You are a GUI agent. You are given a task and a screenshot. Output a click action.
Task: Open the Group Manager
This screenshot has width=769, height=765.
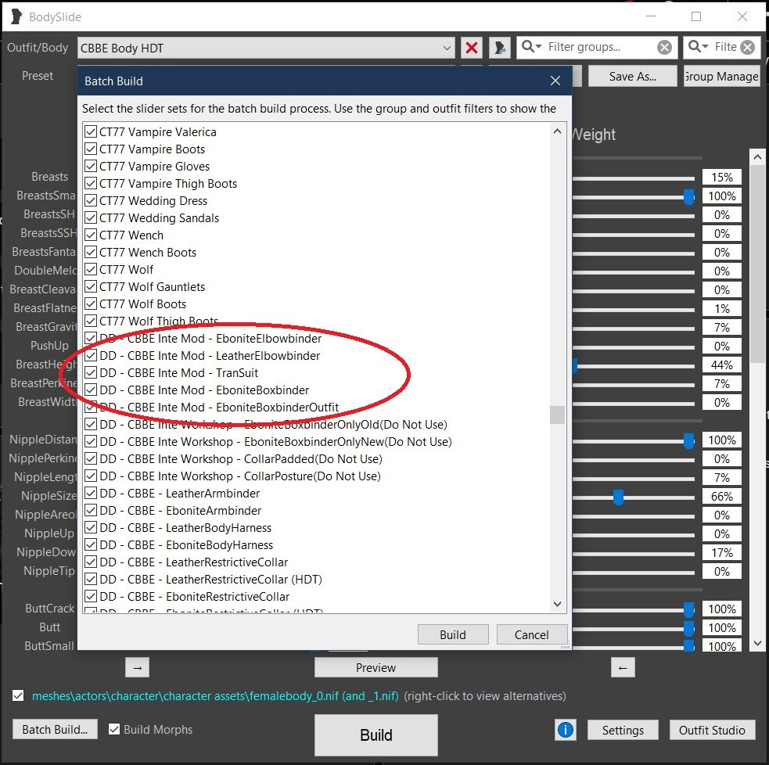pos(722,77)
